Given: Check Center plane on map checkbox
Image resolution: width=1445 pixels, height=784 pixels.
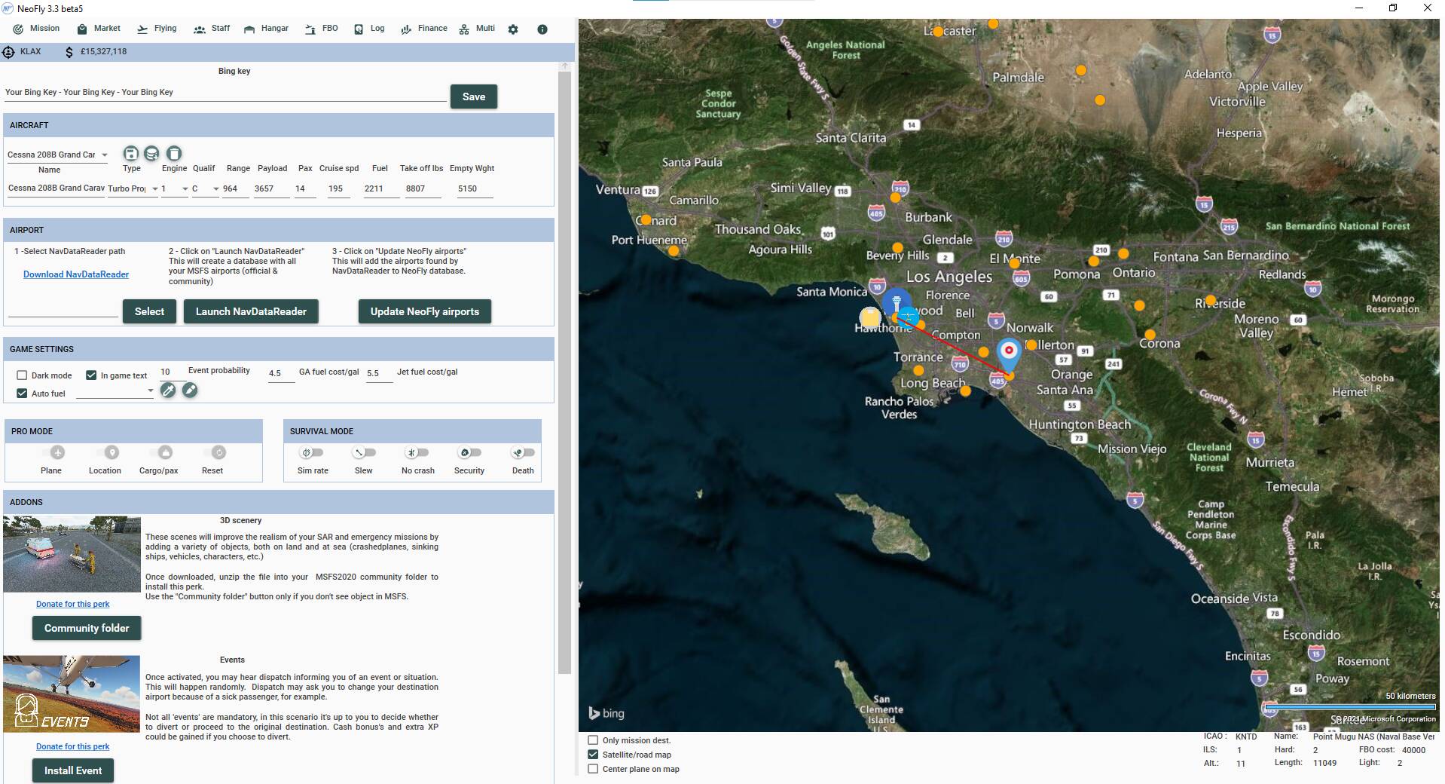Looking at the screenshot, I should click(593, 769).
